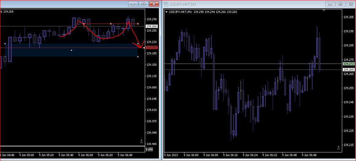Click the 139.266 low value in right chart header
Viewport: 356px width, 161px height.
tap(221, 12)
